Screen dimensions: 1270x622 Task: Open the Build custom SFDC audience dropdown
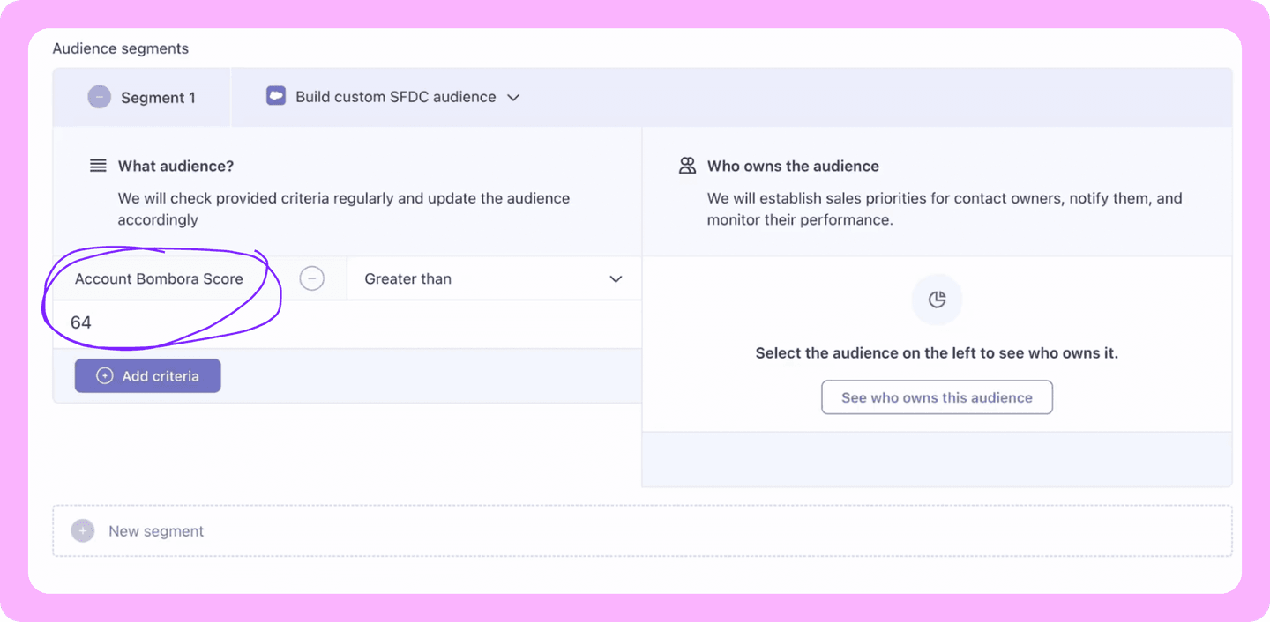tap(395, 97)
